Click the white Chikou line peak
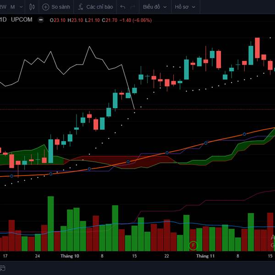Image resolution: width=275 pixels, height=275 pixels. click(x=89, y=47)
